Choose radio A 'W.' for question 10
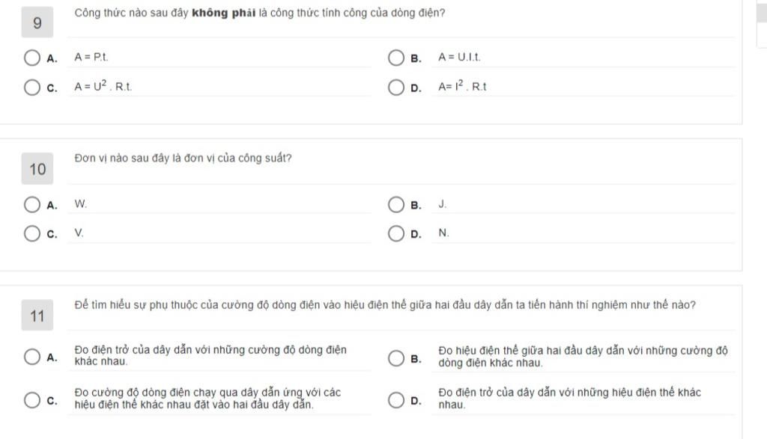The image size is (767, 439). coord(32,204)
